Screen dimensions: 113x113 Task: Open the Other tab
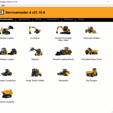point(81,19)
